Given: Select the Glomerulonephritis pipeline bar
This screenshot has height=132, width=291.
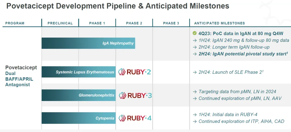Looking at the screenshot, I should [78, 95].
